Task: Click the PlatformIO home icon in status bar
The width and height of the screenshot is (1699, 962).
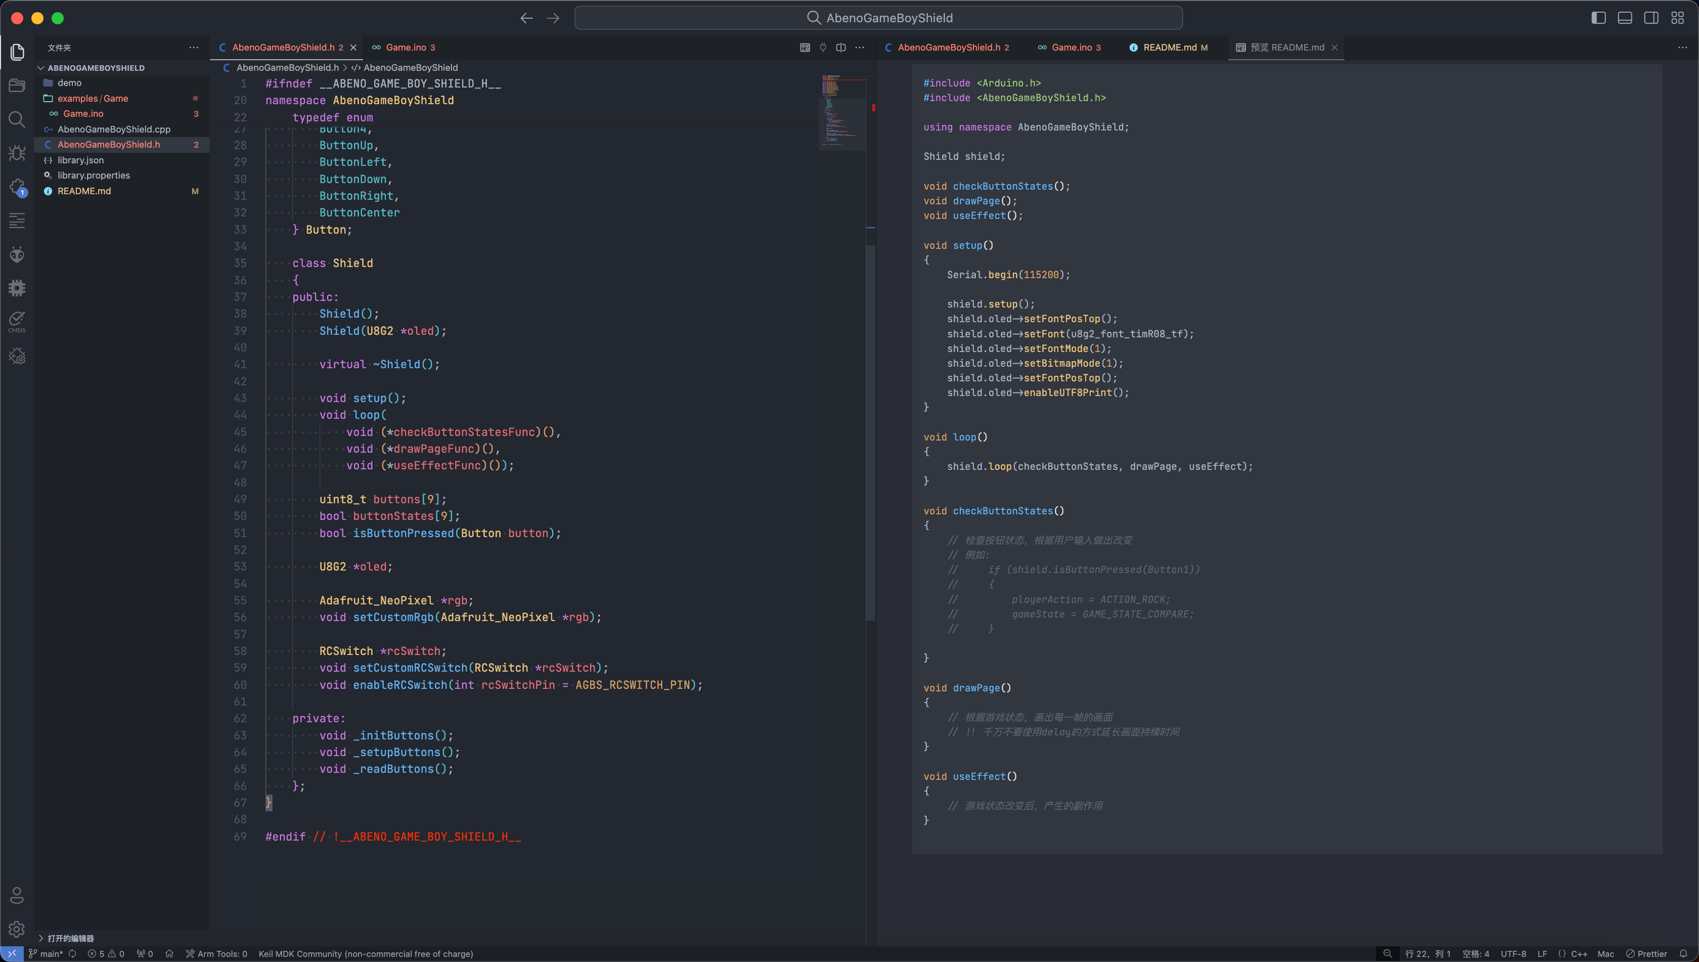Action: pyautogui.click(x=169, y=953)
